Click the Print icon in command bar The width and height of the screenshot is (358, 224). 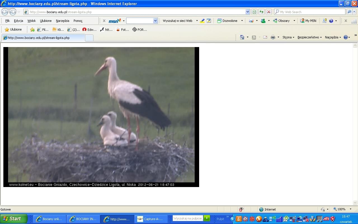click(x=273, y=38)
